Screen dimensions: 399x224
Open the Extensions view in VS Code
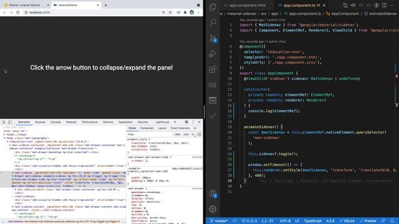click(x=213, y=69)
